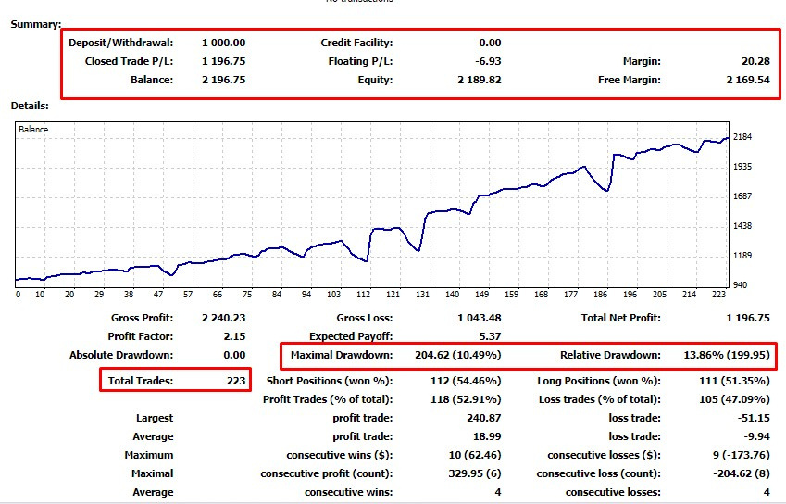Click the Gross Profit value 2 240.23
Screen dimensions: 786x504
[x=223, y=318]
